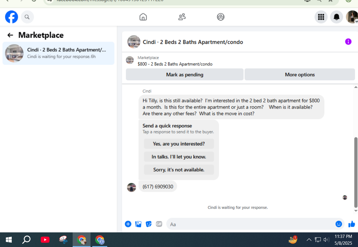Click the listing thumbnail in the chat header
This screenshot has height=247, width=358.
[134, 42]
